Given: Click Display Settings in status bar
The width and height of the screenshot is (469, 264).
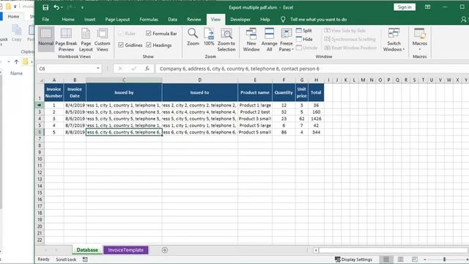Looking at the screenshot, I should point(354,260).
